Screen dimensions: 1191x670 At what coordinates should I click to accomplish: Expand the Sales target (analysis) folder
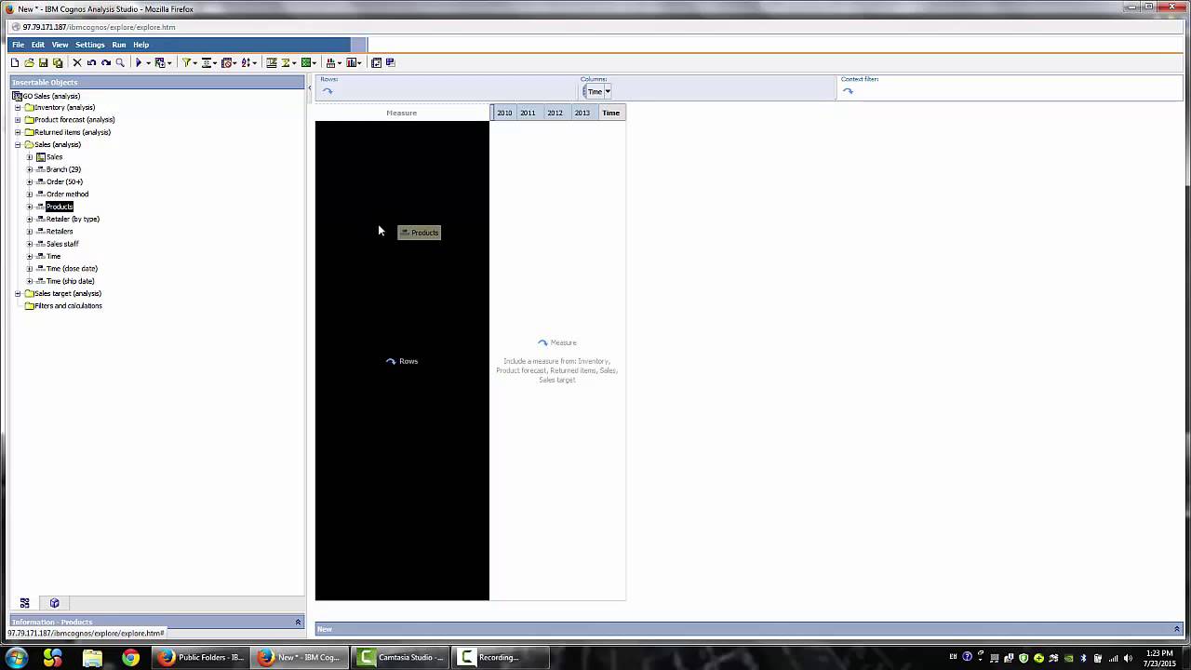[x=17, y=294]
